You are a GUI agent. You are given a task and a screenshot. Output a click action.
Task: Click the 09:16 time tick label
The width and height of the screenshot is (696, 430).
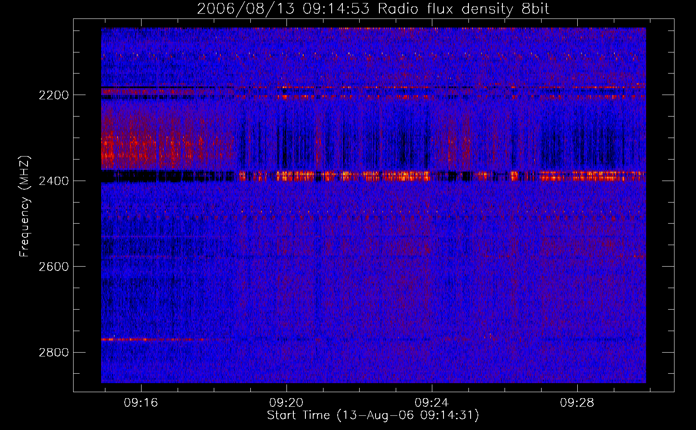click(x=141, y=403)
